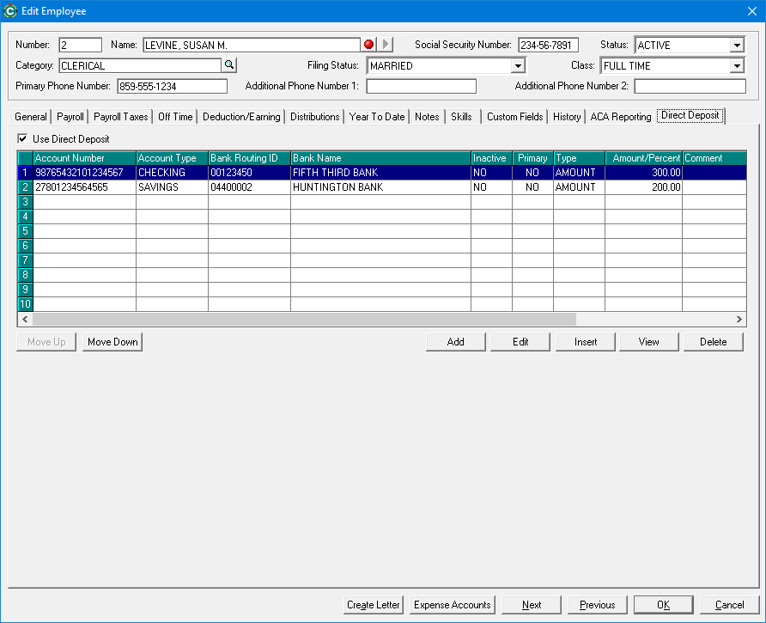
Task: Click the Social Security Number field
Action: click(548, 45)
